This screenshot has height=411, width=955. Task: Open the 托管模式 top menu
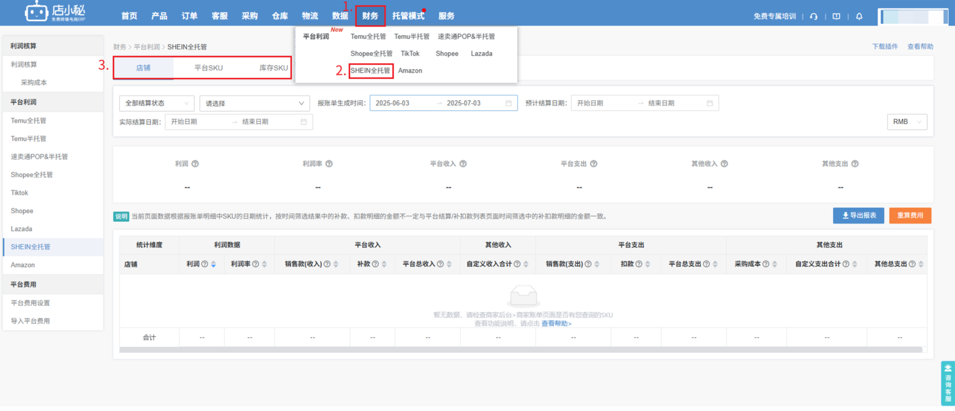pyautogui.click(x=408, y=16)
